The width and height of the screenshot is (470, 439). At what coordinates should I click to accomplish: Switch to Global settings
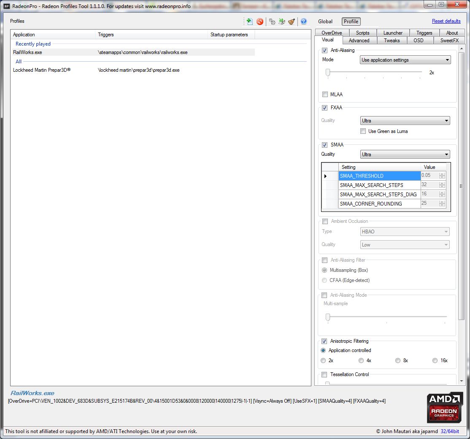coord(325,22)
